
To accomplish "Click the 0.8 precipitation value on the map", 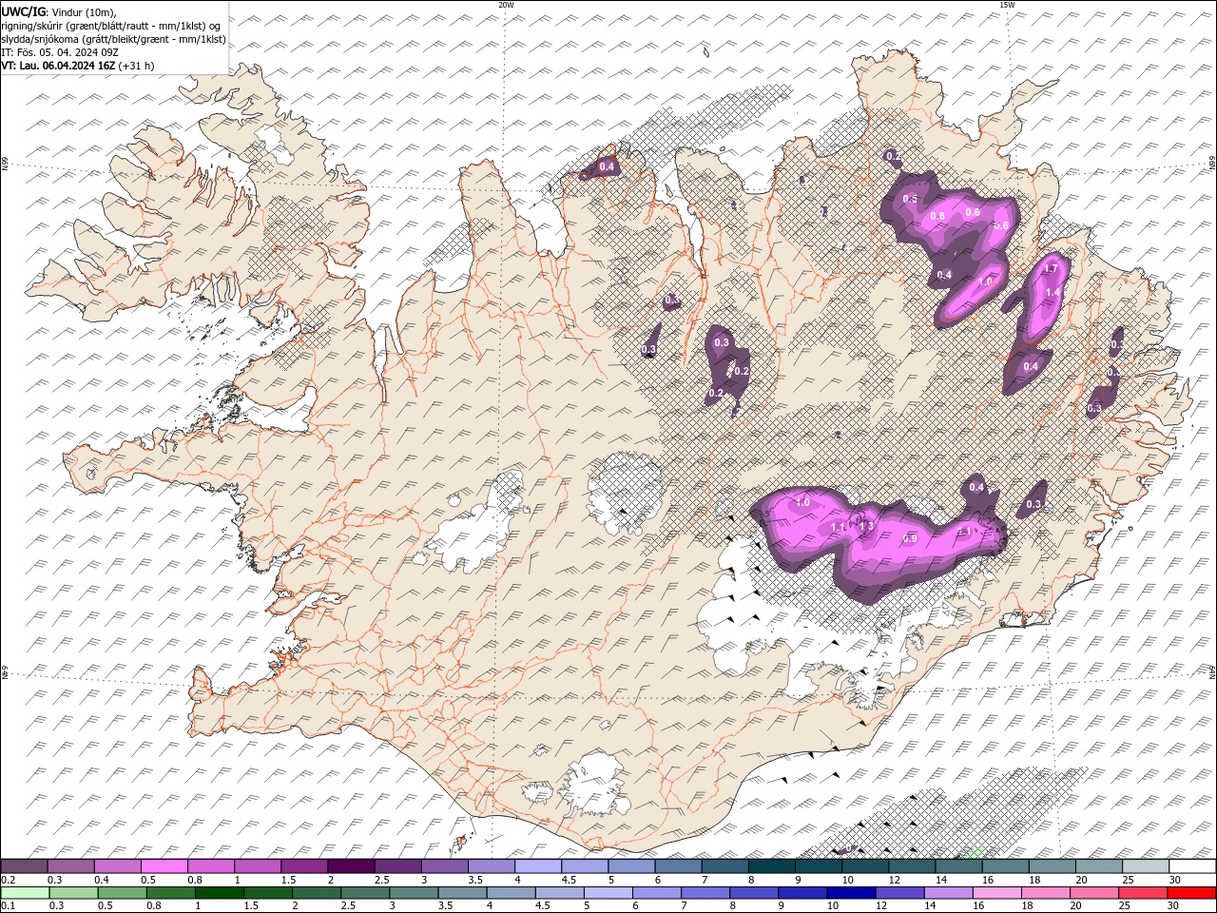I will click(x=937, y=216).
